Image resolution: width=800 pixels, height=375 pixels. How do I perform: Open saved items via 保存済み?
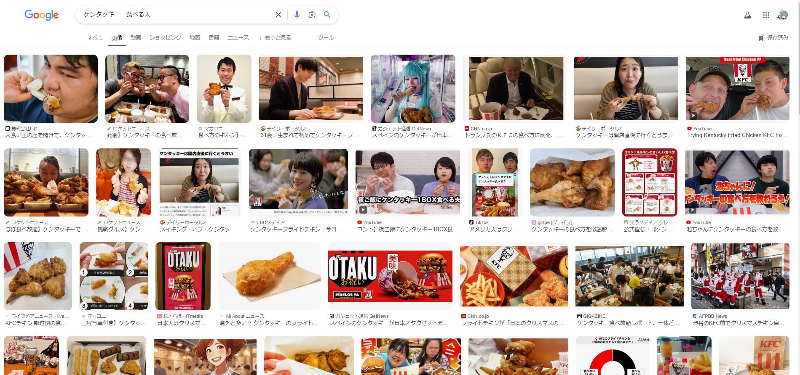pyautogui.click(x=773, y=38)
